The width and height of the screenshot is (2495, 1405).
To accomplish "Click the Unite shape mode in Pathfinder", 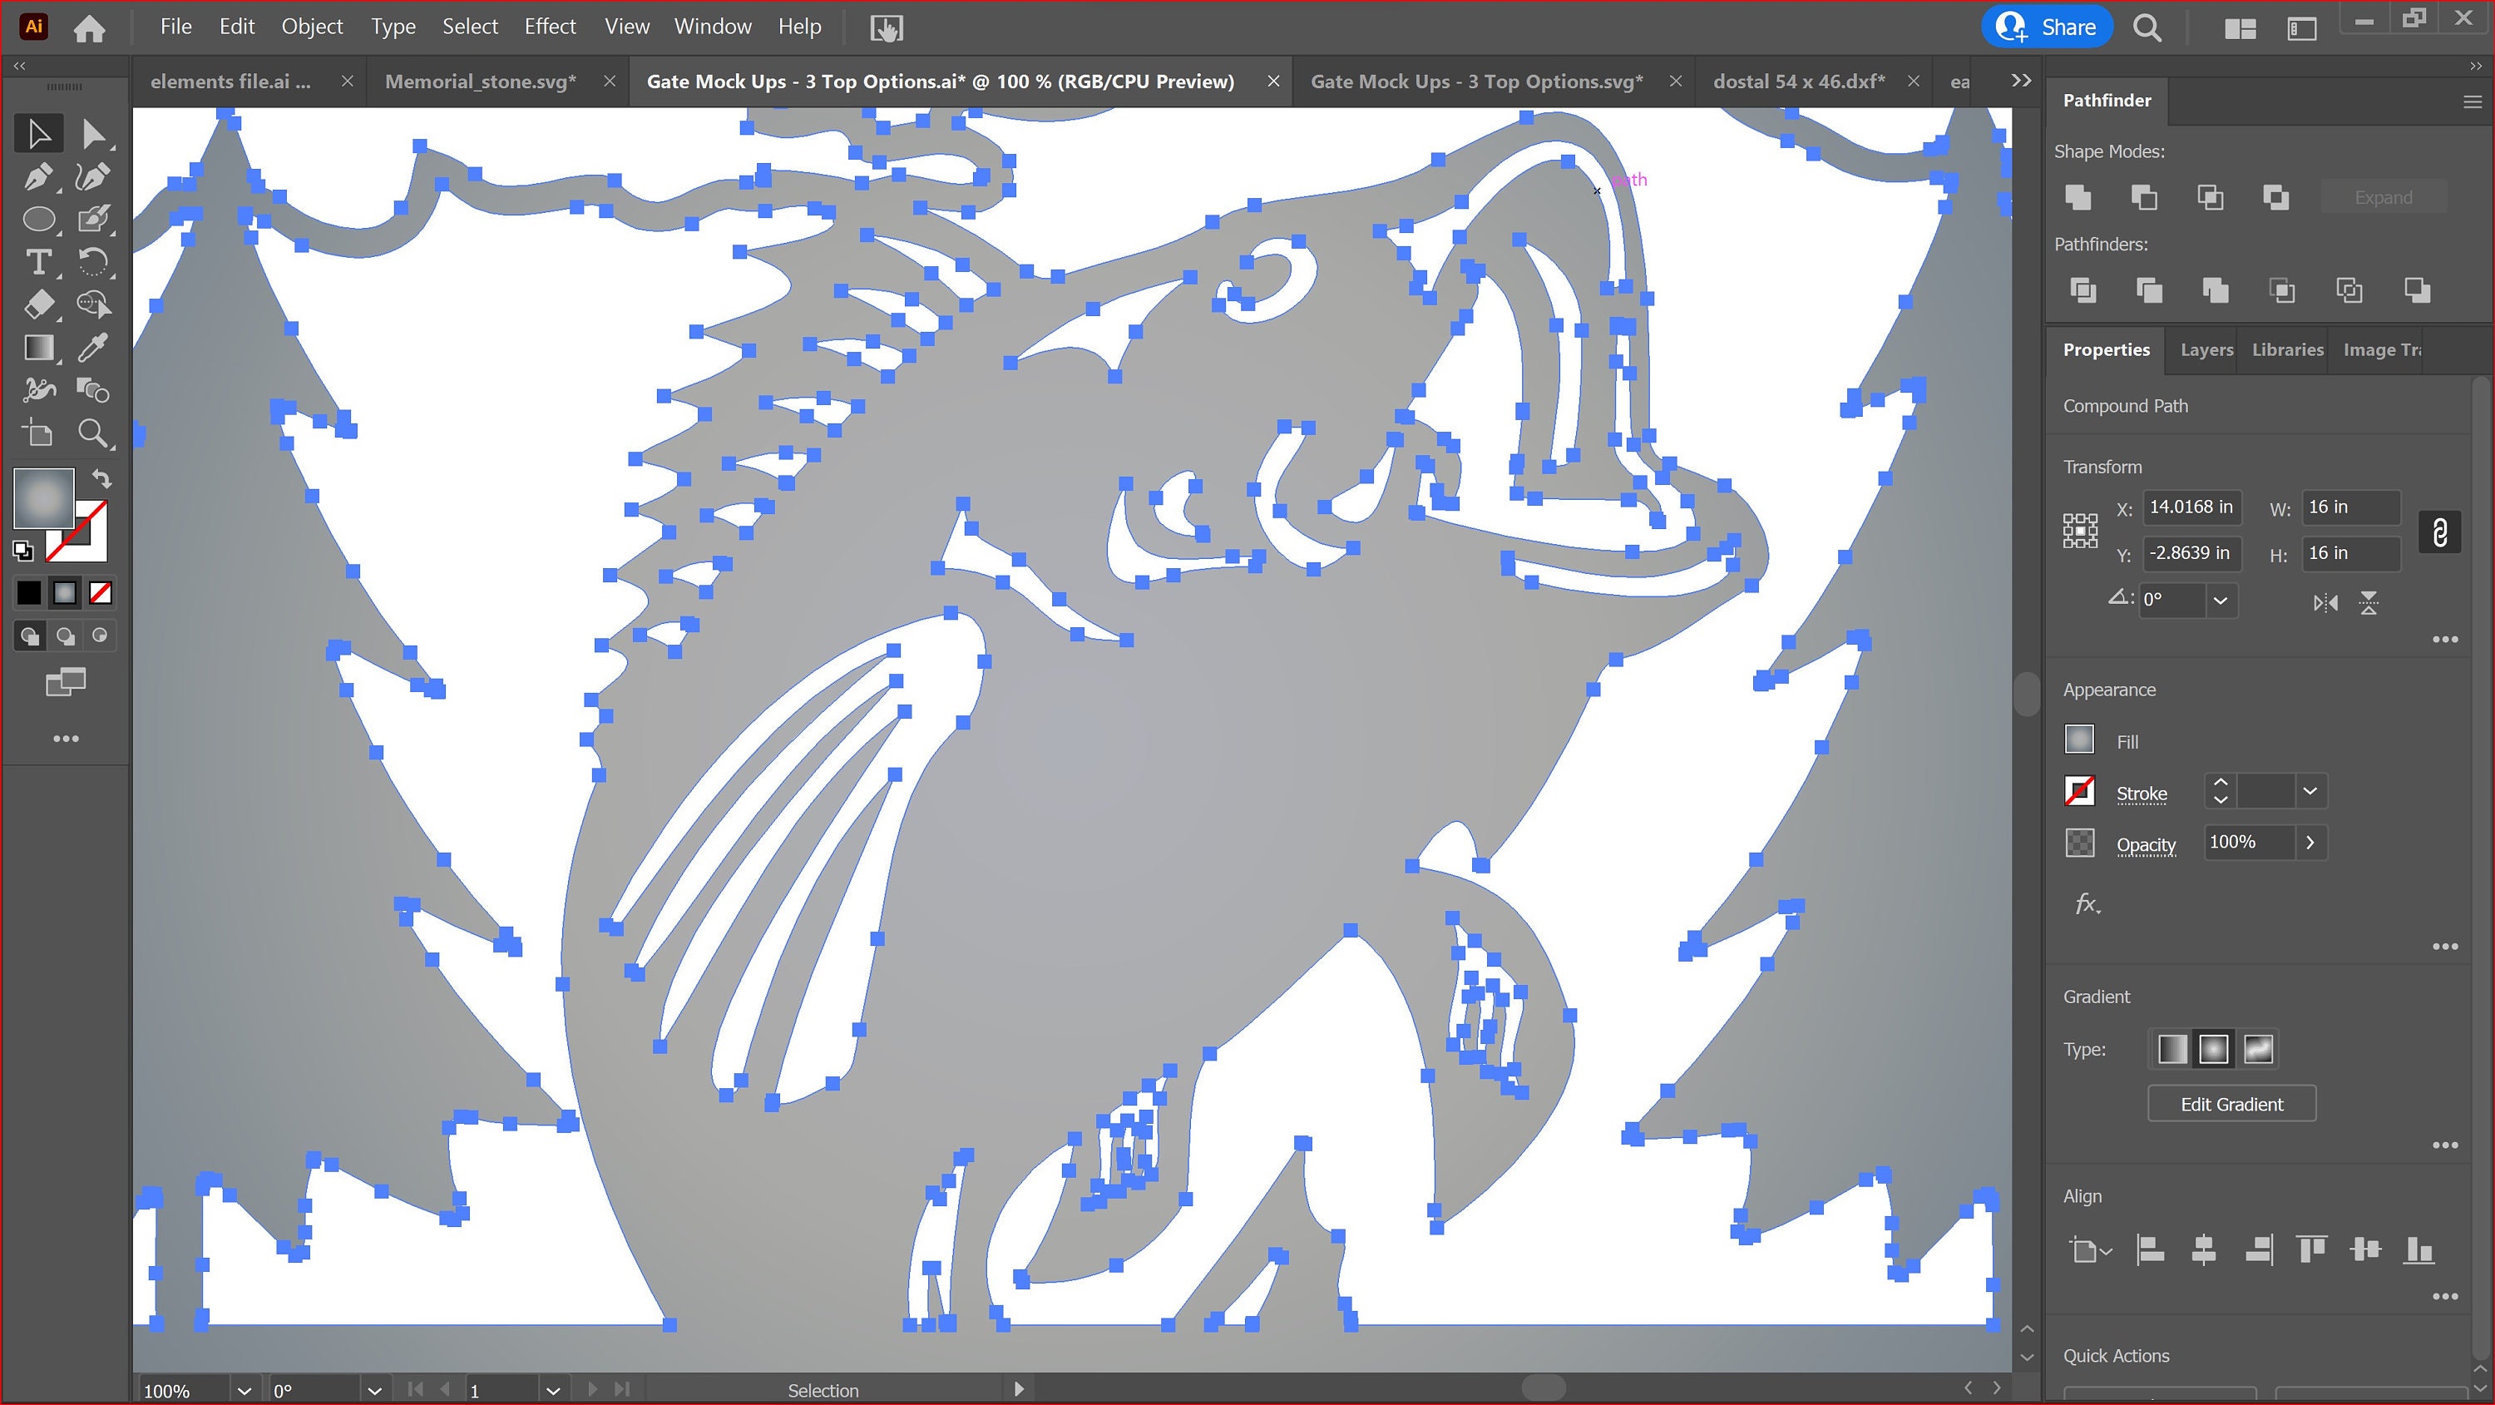I will pyautogui.click(x=2078, y=198).
